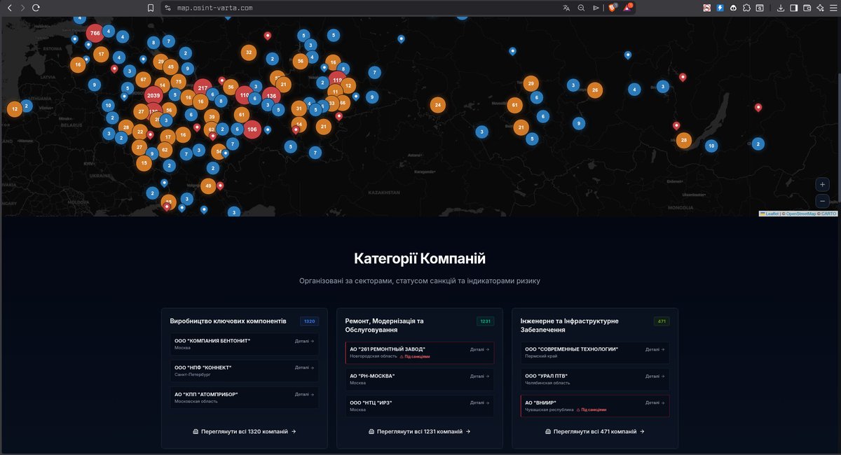Open Деталі for АО "КПП "АТОМПРИБОР"
841x455 pixels.
[x=304, y=394]
